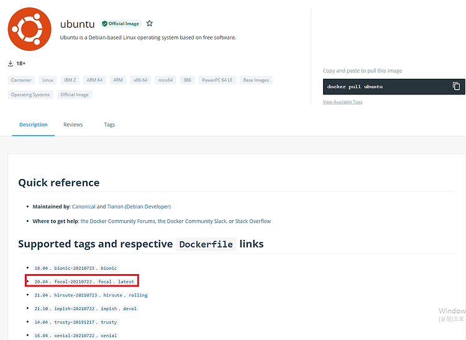466x340 pixels.
Task: Open the rolling tag link
Action: [138, 295]
